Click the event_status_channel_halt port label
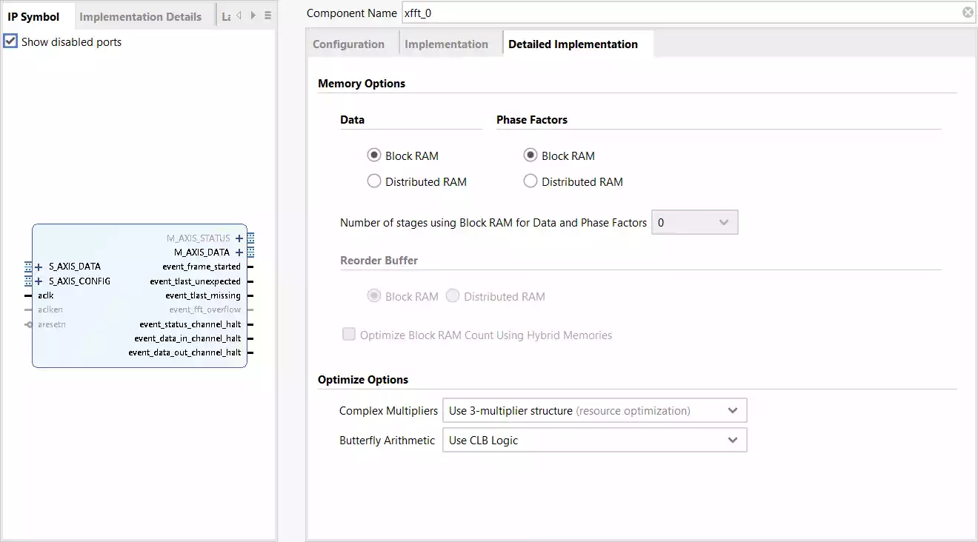Viewport: 978px width, 542px height. pyautogui.click(x=190, y=324)
